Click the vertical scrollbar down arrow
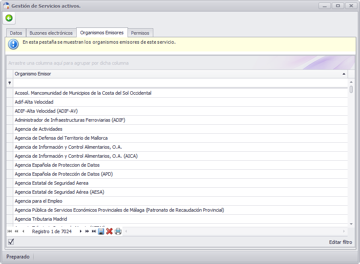This screenshot has width=360, height=264. 351,224
